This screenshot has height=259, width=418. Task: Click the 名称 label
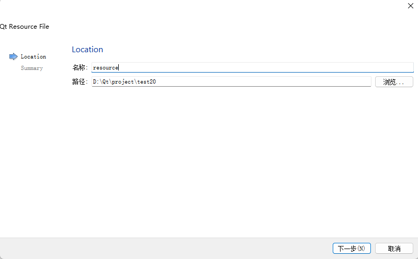coord(80,67)
